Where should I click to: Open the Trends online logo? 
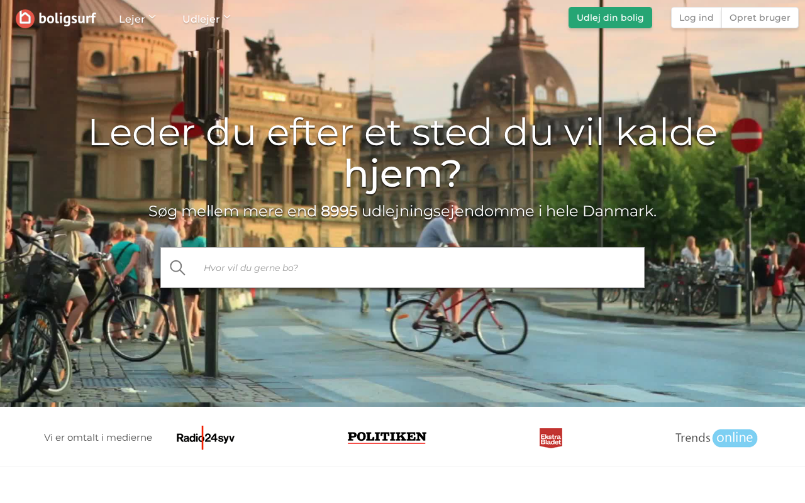(716, 438)
